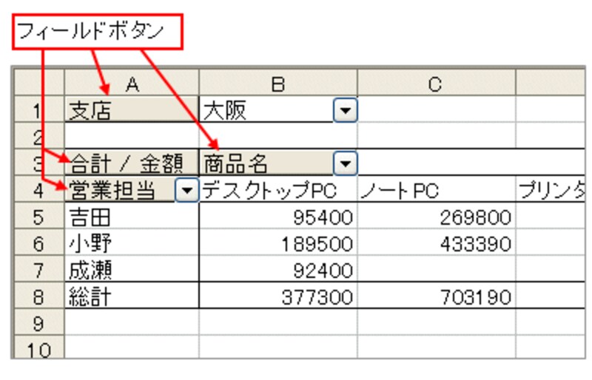Select the cell containing 小野
The image size is (592, 380).
coord(132,244)
